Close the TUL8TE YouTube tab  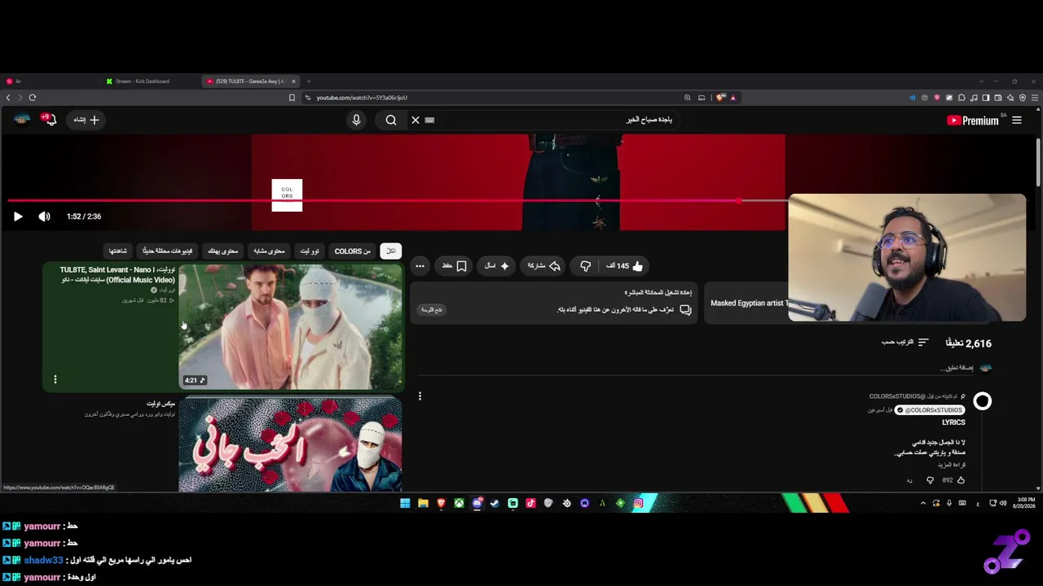(294, 81)
